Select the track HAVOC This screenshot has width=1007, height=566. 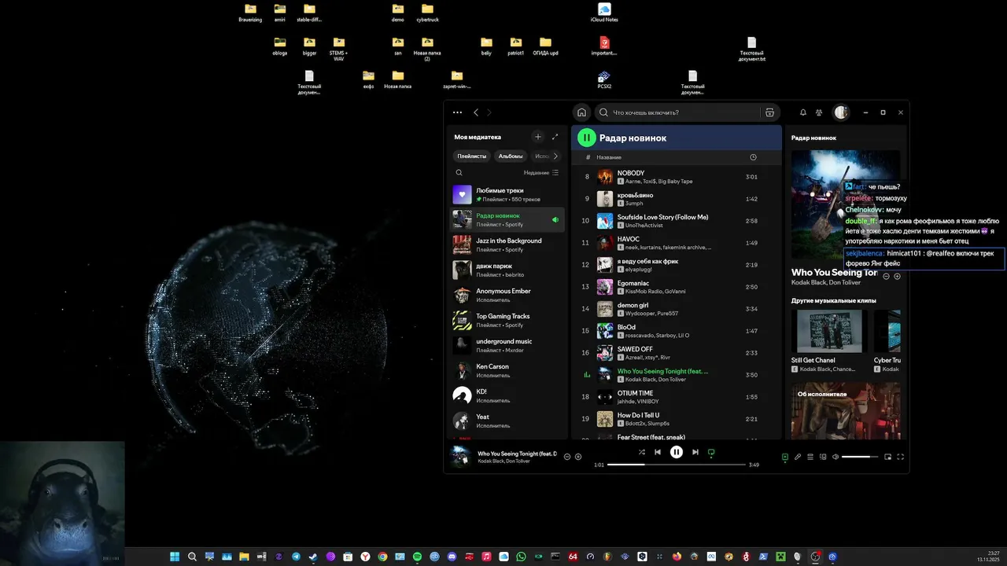[676, 243]
